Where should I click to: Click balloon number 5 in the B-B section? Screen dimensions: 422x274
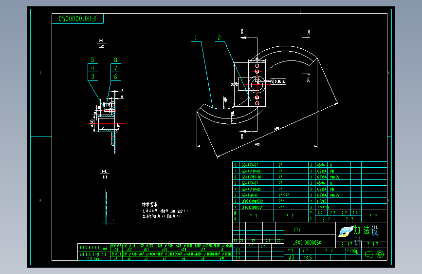[x=92, y=60]
